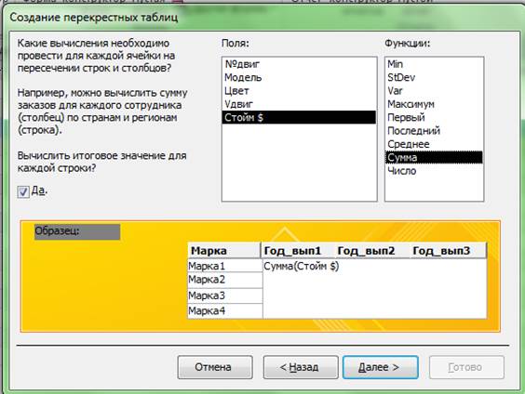The height and width of the screenshot is (394, 525).
Task: Click the Год_вып1 sample column header
Action: tap(297, 251)
